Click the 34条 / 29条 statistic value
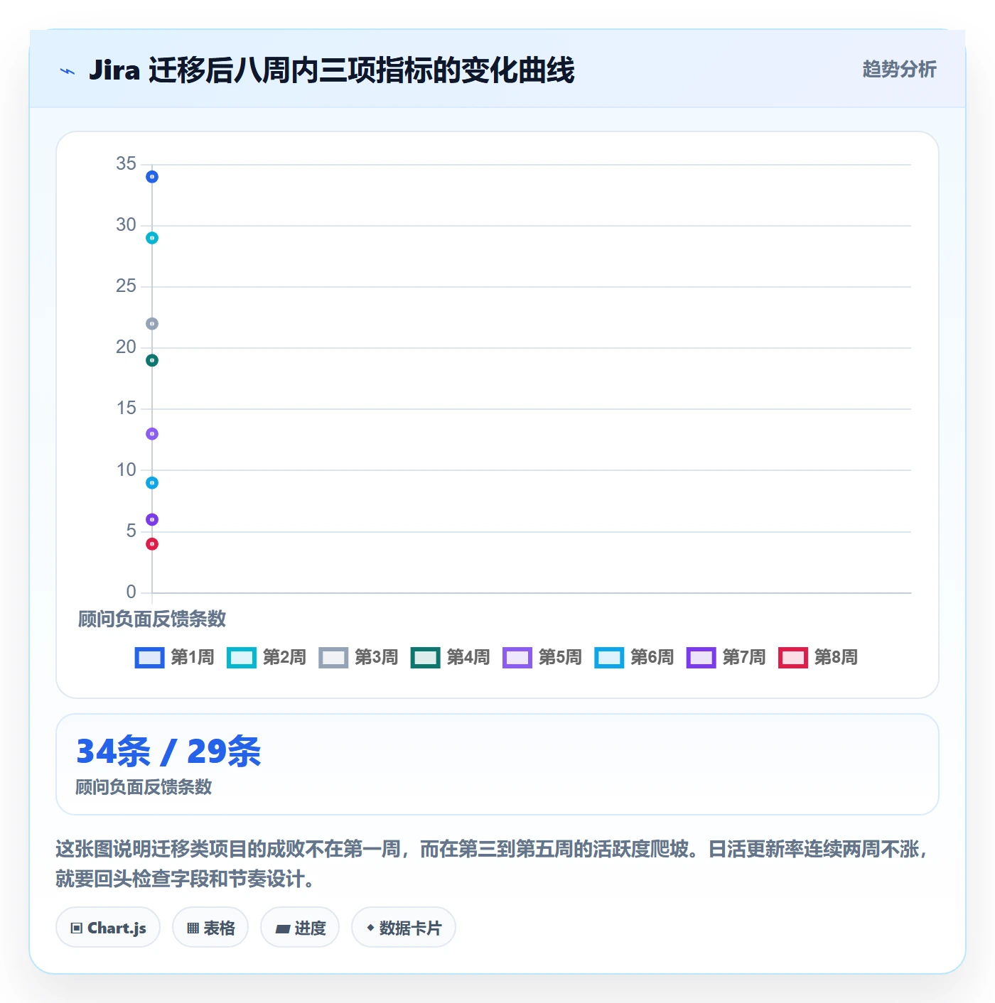This screenshot has width=995, height=1003. pyautogui.click(x=169, y=752)
